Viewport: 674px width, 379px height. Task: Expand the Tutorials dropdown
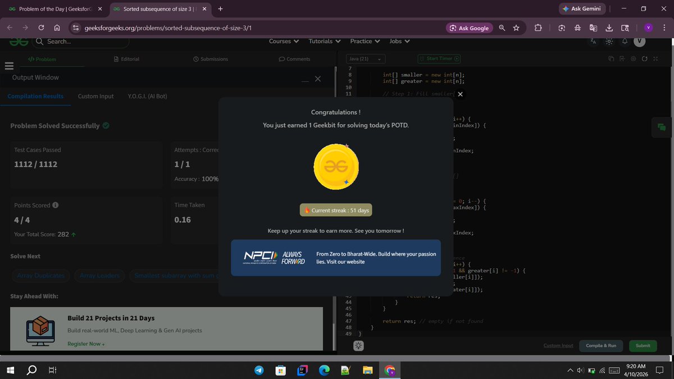325,41
